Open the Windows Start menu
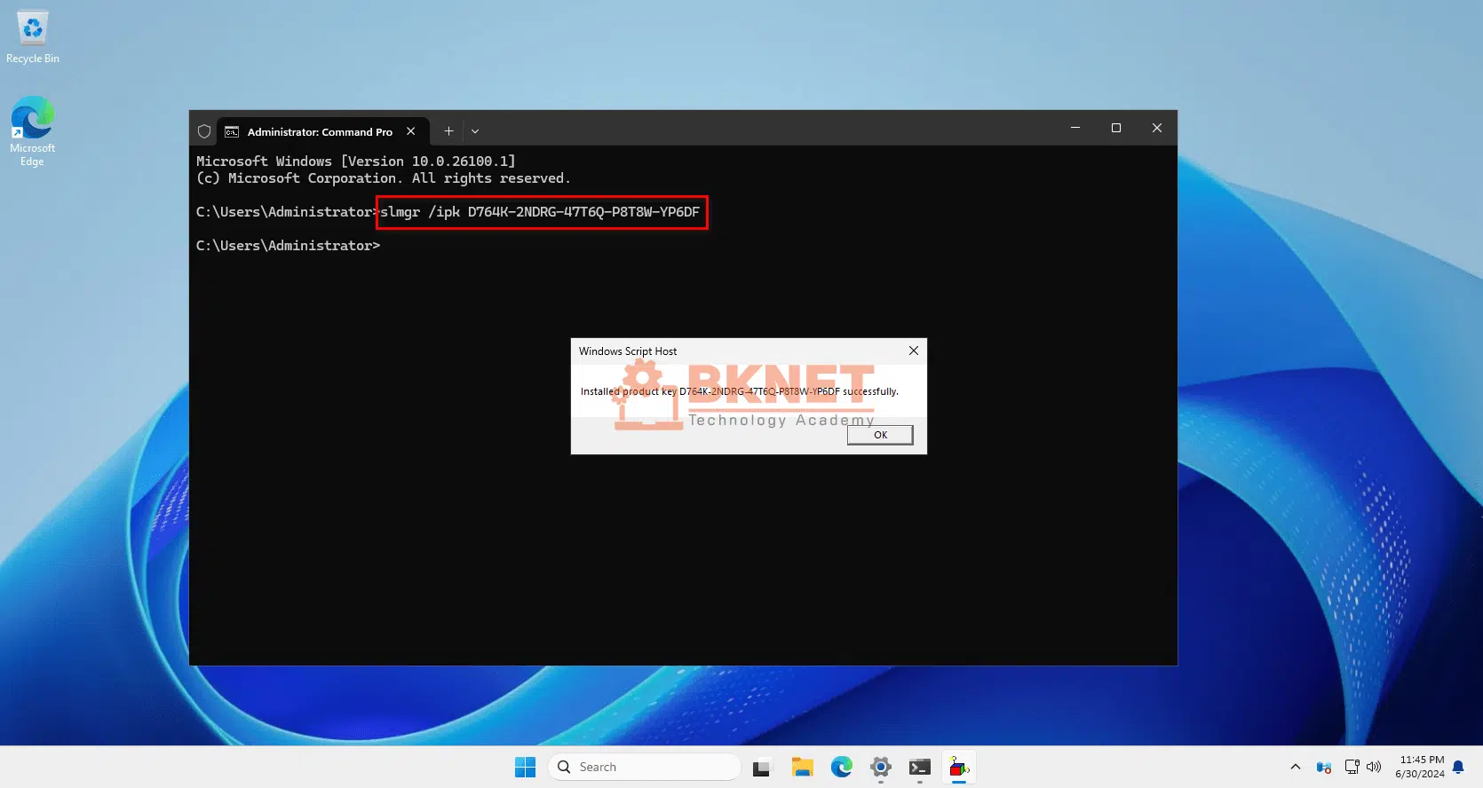1483x788 pixels. tap(526, 767)
